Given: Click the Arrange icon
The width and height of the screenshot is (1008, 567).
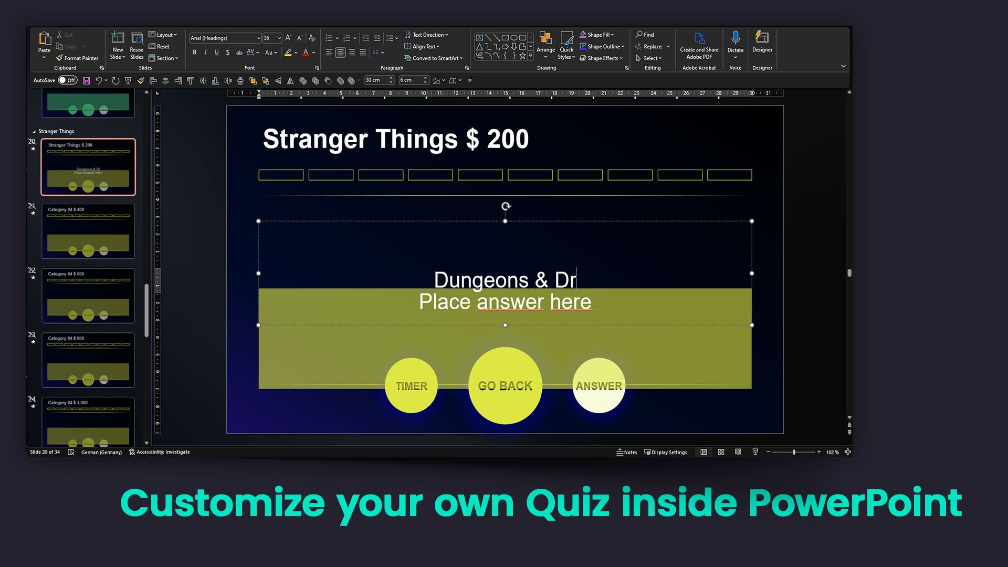Looking at the screenshot, I should pyautogui.click(x=546, y=45).
